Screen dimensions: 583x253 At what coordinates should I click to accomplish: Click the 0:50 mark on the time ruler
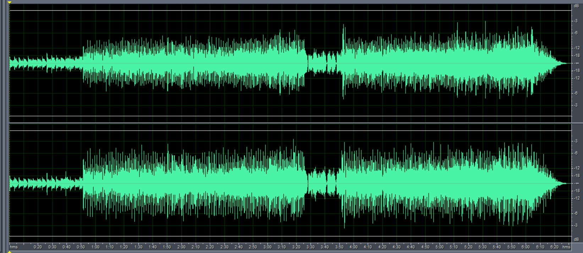pyautogui.click(x=81, y=247)
